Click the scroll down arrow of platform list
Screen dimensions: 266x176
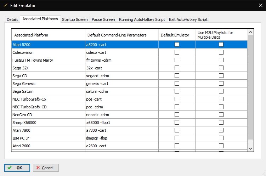[x=250, y=148]
